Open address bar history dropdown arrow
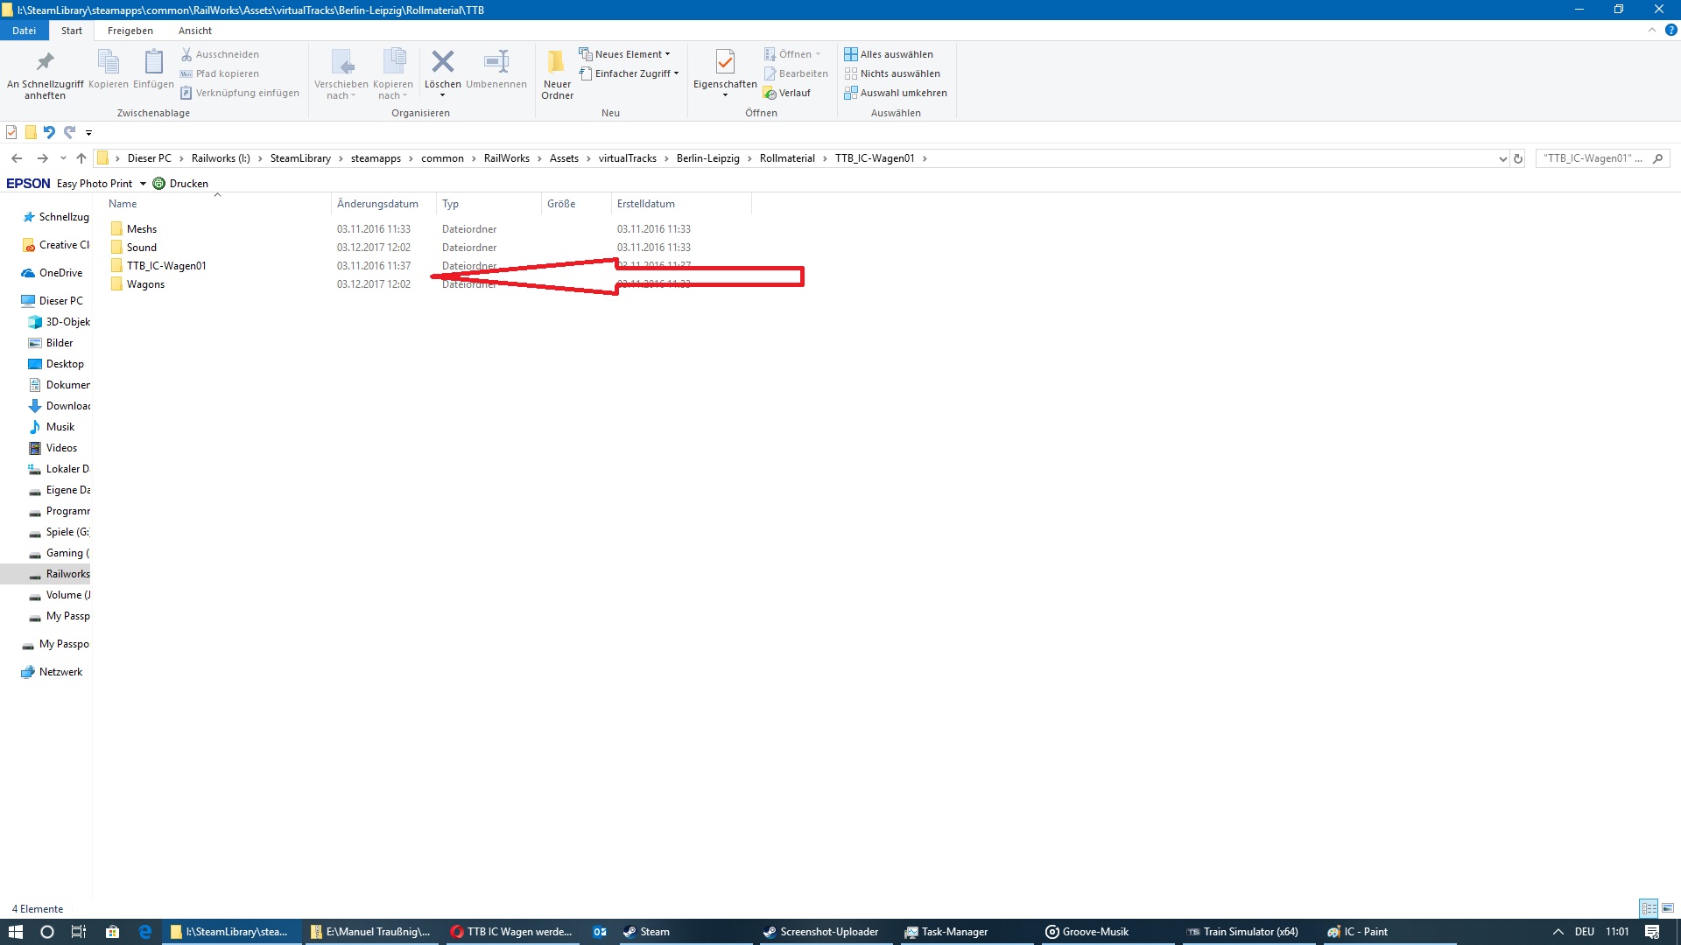 [1502, 159]
